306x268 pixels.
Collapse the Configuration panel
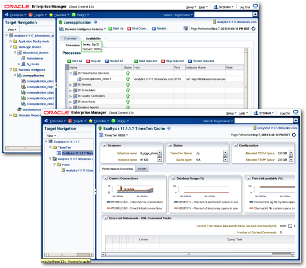point(236,145)
